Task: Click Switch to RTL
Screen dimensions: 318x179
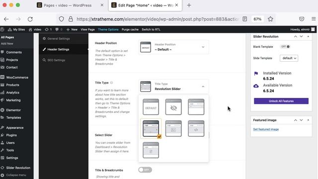Action: click(151, 29)
